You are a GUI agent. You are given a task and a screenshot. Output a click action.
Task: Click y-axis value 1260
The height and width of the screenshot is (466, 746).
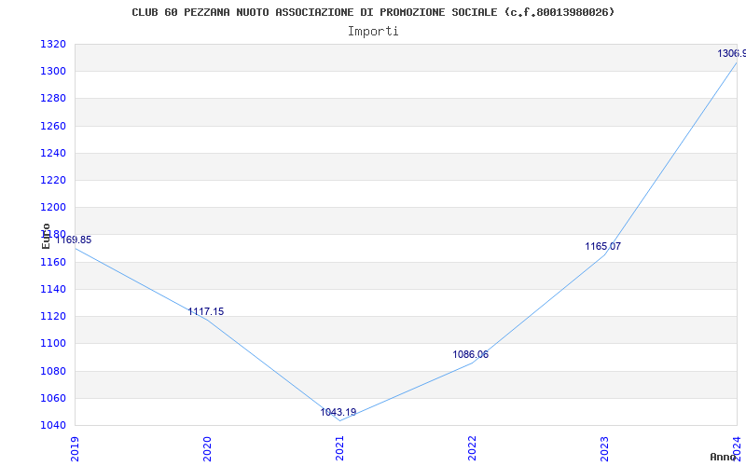53,126
